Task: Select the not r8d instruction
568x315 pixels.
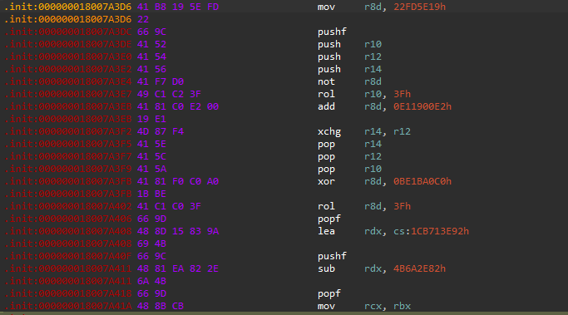Action: pyautogui.click(x=349, y=81)
